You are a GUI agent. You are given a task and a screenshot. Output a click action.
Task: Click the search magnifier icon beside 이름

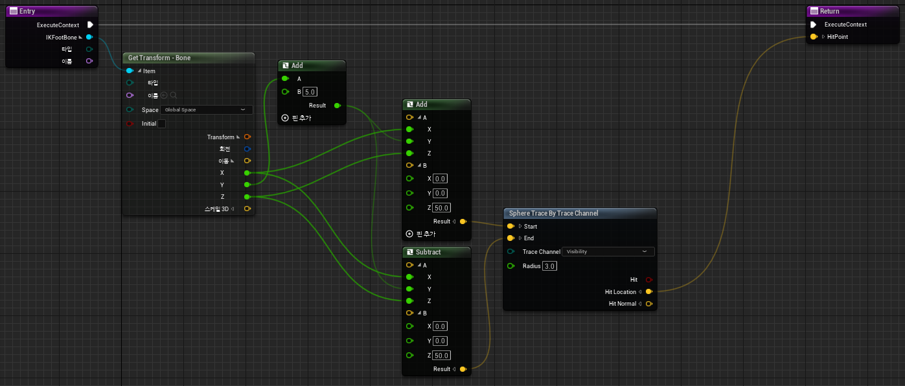(174, 95)
